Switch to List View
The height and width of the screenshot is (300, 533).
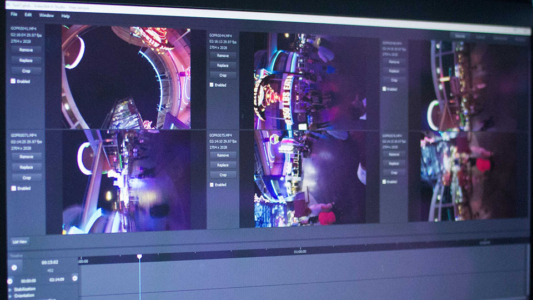coord(19,242)
